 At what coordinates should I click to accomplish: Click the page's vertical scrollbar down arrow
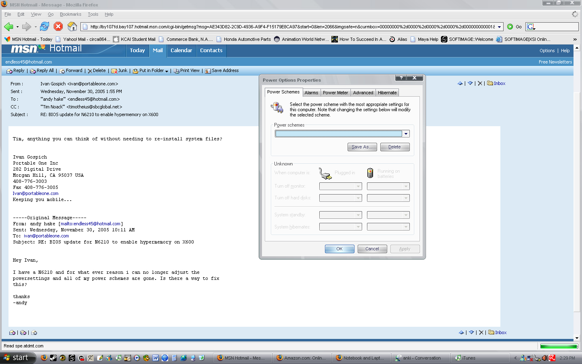tap(577, 338)
